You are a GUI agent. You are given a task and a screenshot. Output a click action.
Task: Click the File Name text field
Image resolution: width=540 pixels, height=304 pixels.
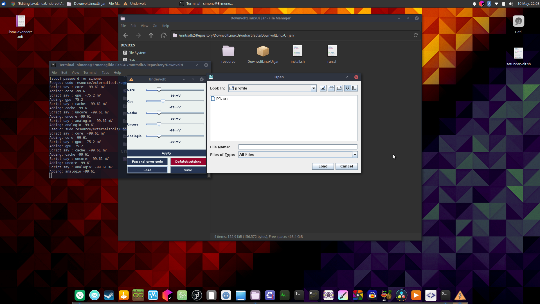[298, 147]
